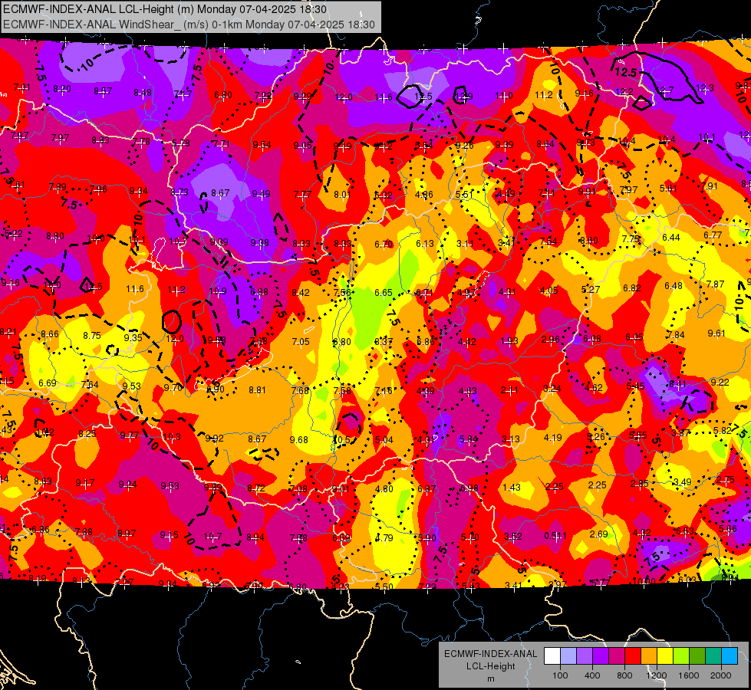Click the map value '9.54'
Screen dimensions: 751x690
click(262, 145)
